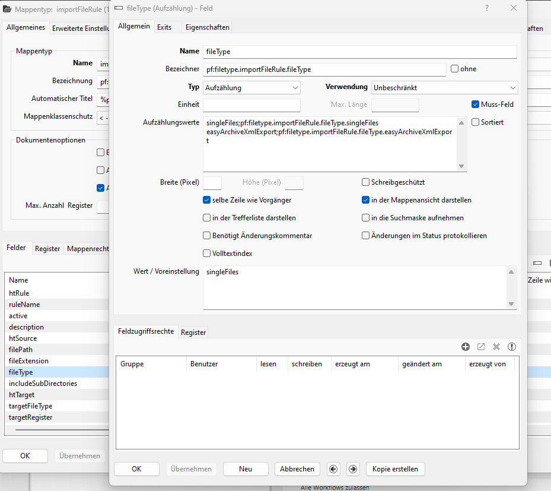Viewport: 551px width, 491px height.
Task: Click into the Einheit field
Action: pyautogui.click(x=251, y=105)
